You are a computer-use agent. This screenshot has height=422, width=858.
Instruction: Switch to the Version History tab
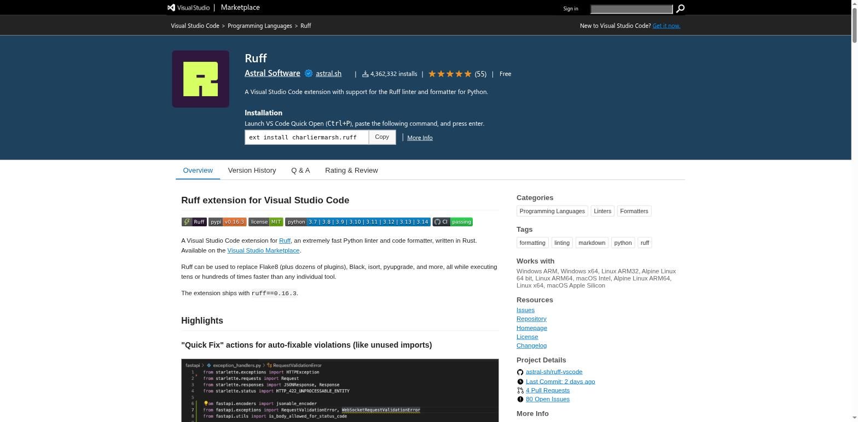click(x=252, y=171)
